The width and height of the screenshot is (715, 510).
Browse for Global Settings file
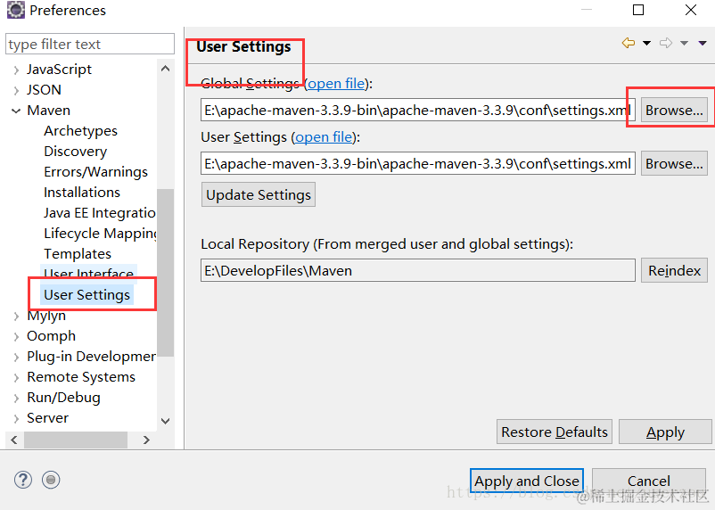pos(674,110)
